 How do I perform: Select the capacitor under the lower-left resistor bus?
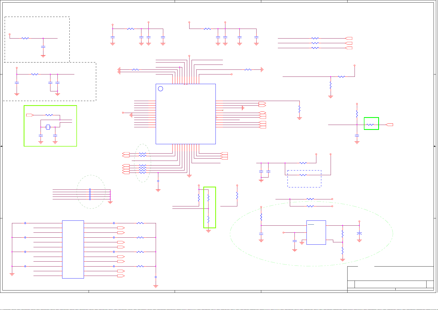156,277
